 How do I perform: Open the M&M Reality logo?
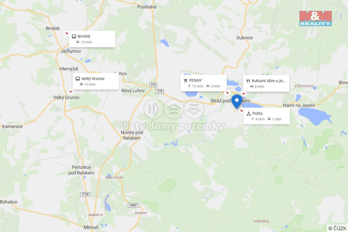tap(315, 18)
